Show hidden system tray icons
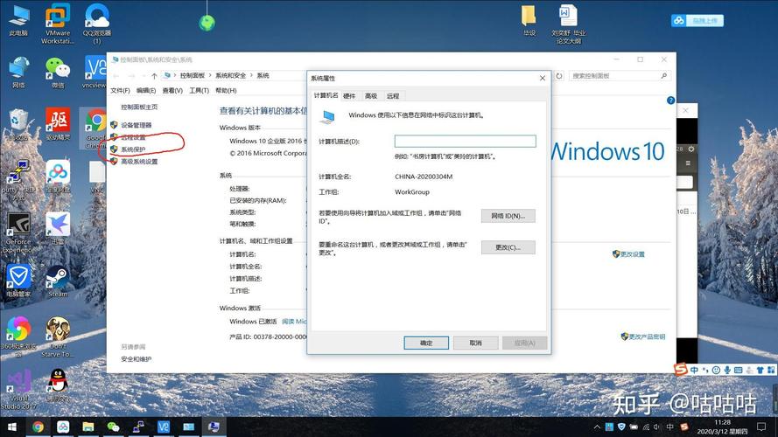778x437 pixels. coord(597,427)
